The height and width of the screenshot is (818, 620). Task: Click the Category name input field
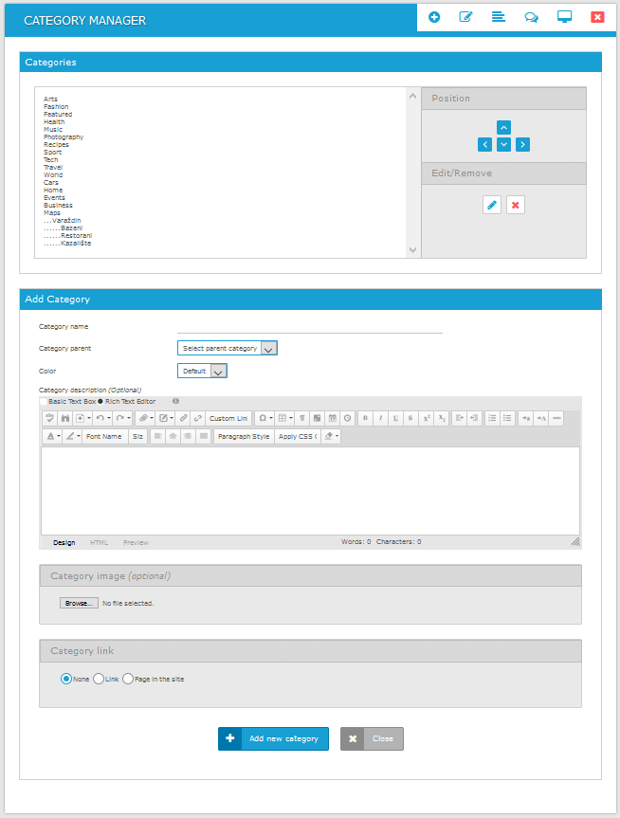[x=309, y=326]
